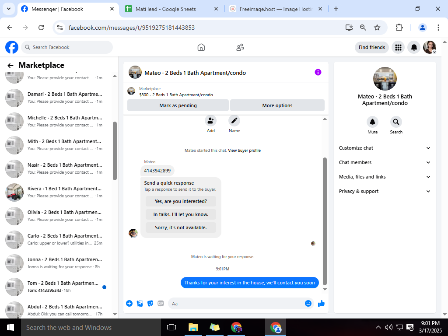The width and height of the screenshot is (448, 336).
Task: Open Damari conversation in list
Action: click(x=56, y=98)
